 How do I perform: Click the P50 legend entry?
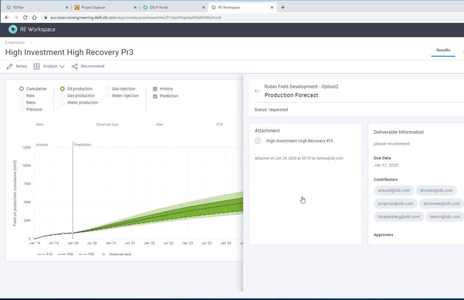coord(65,254)
